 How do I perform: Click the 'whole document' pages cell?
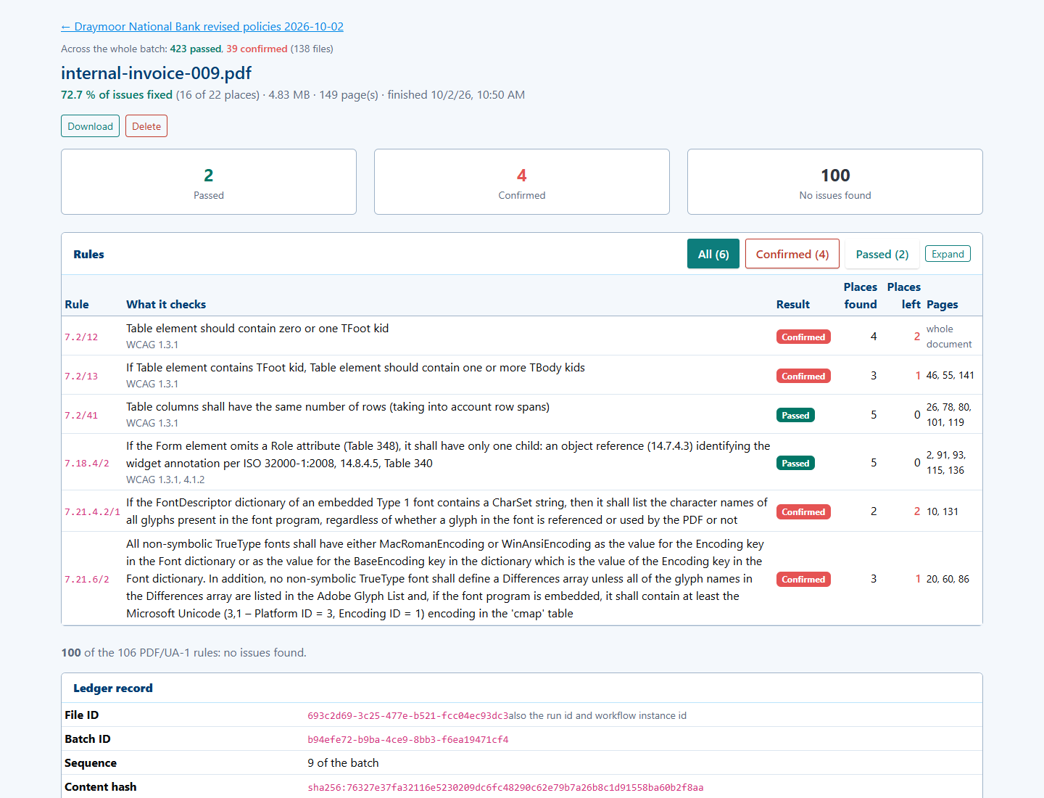(949, 337)
